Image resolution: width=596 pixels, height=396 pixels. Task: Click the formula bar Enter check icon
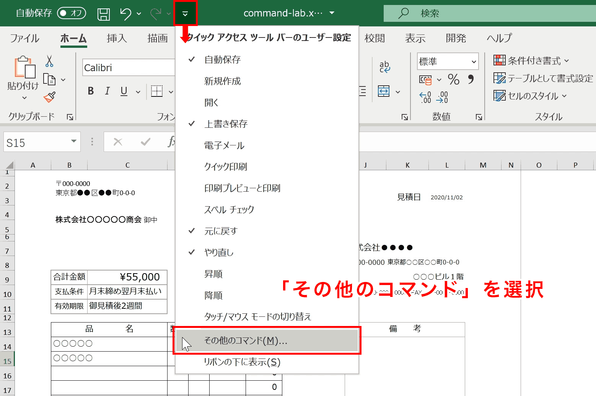(x=145, y=142)
